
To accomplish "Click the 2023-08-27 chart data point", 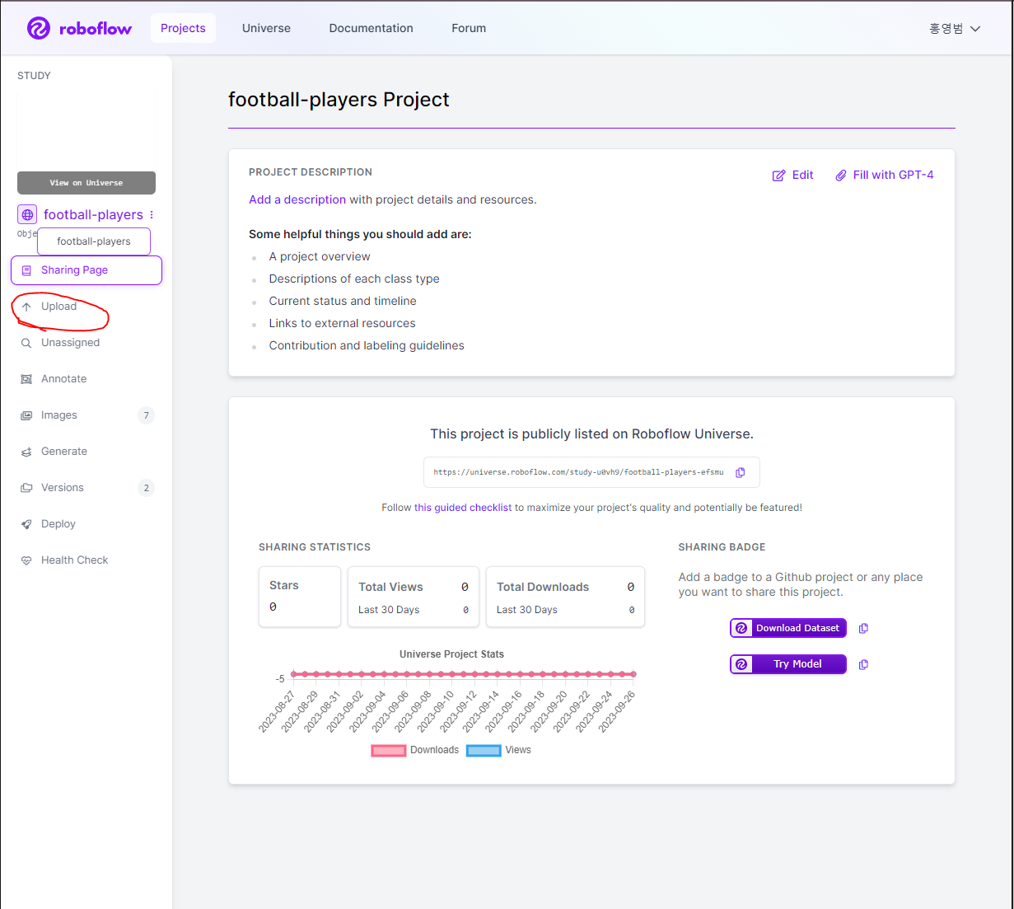I will click(x=293, y=674).
